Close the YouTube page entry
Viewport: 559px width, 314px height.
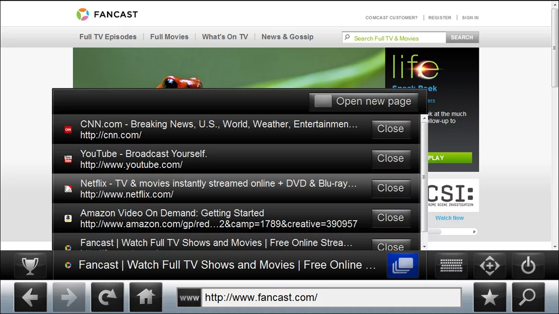[x=391, y=159]
